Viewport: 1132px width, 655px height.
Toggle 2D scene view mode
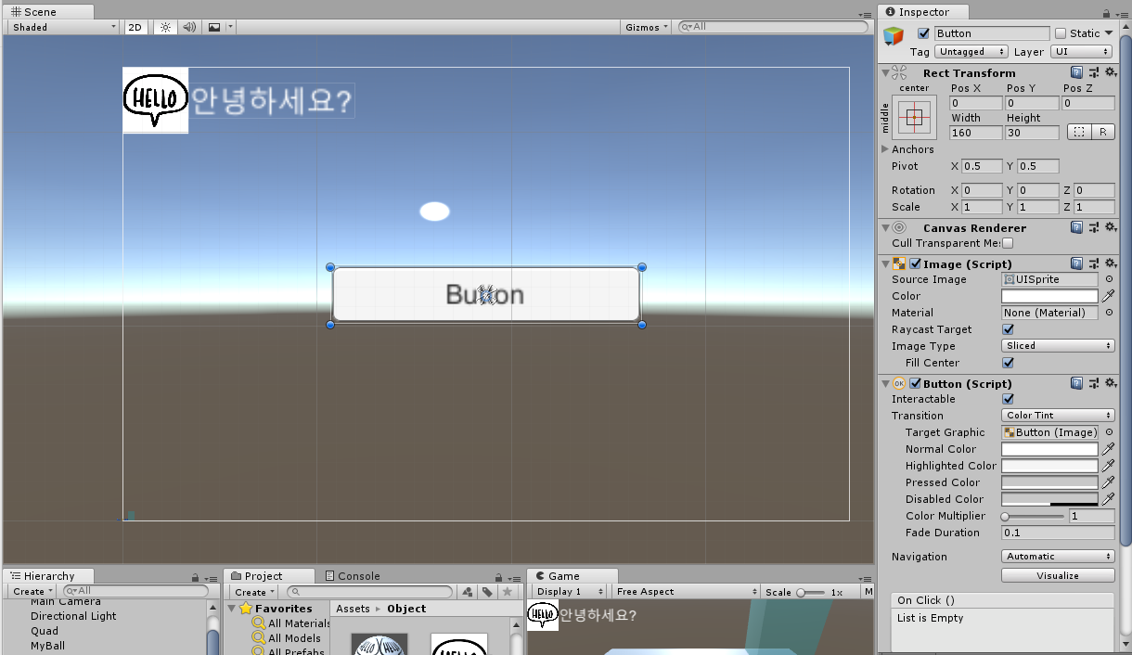pos(135,27)
